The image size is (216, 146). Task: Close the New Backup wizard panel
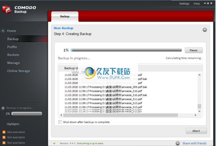click(205, 30)
